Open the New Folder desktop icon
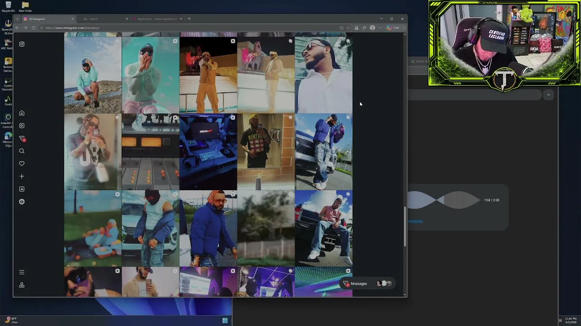 [x=25, y=7]
